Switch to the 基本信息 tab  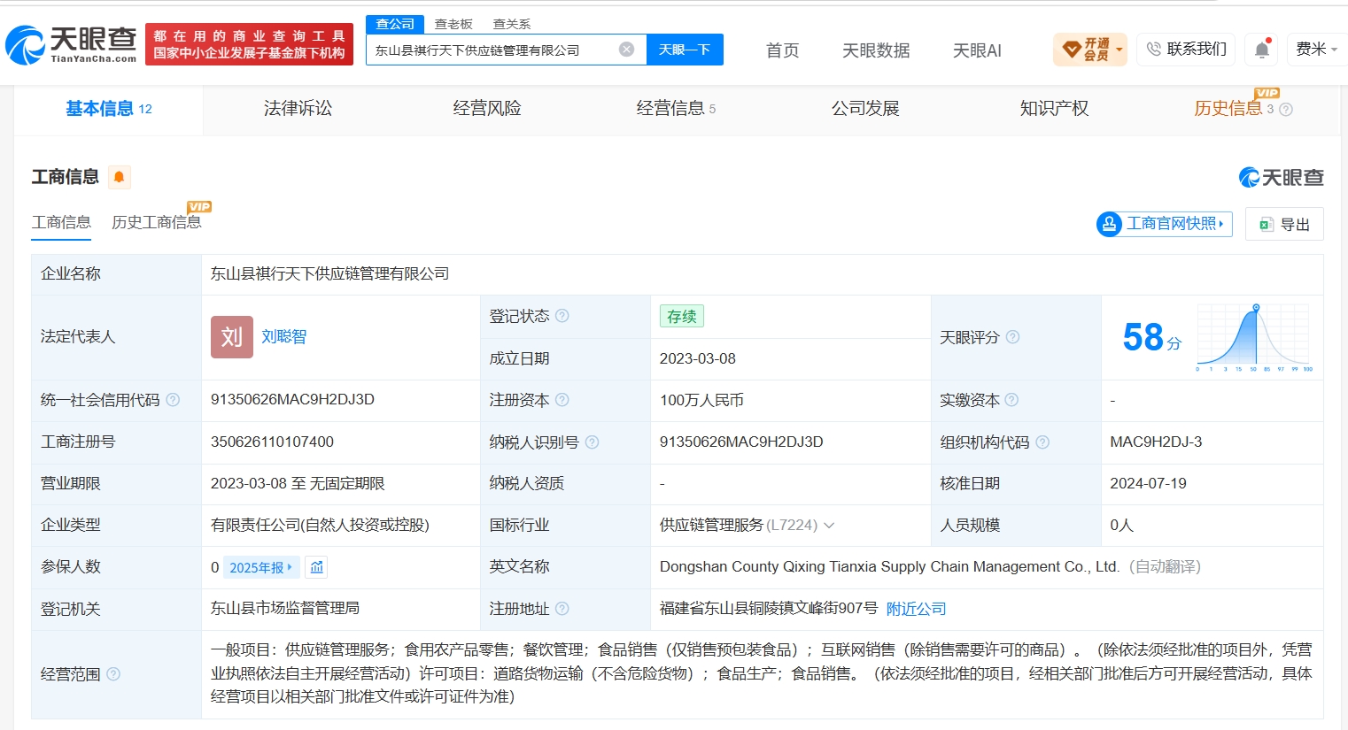click(x=109, y=109)
